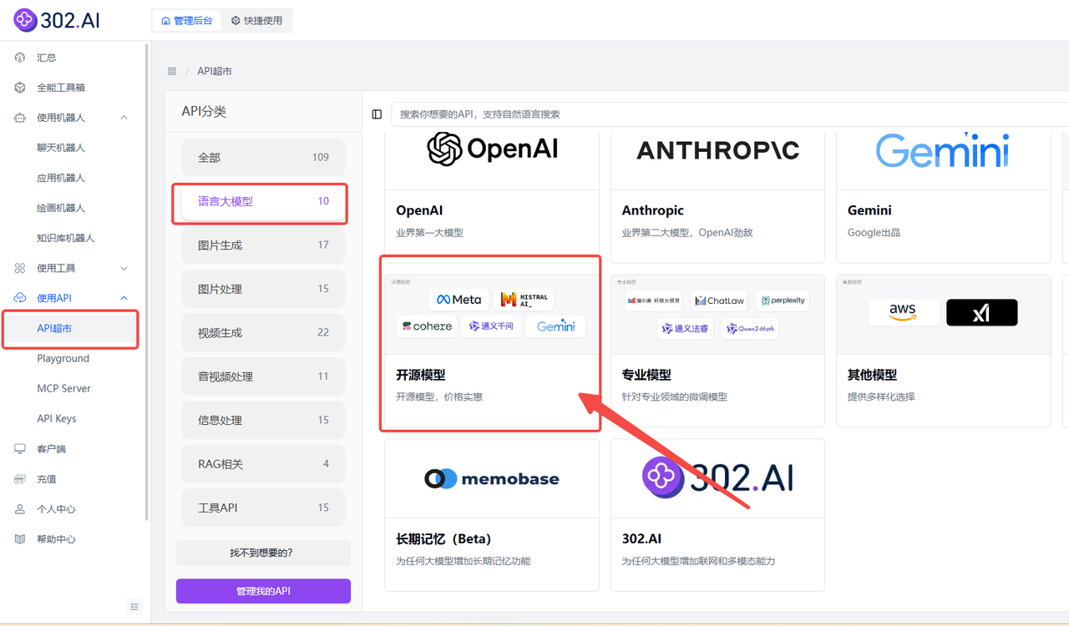Select the 图片生成 category
This screenshot has height=626, width=1069.
click(x=263, y=245)
